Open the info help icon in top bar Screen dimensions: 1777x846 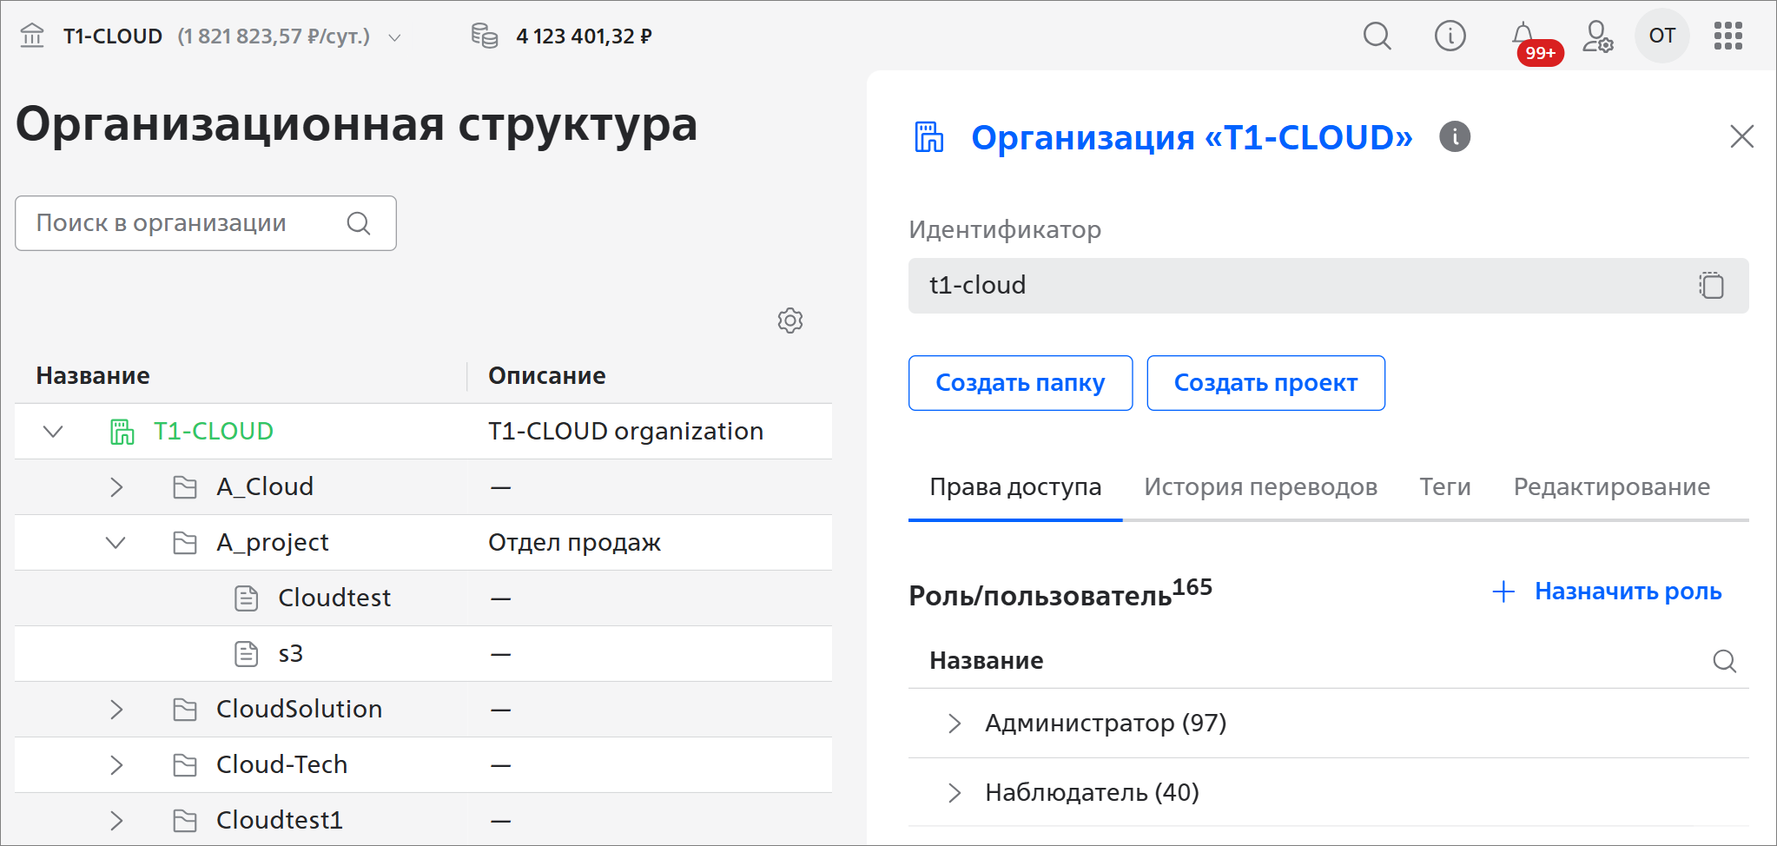tap(1450, 36)
